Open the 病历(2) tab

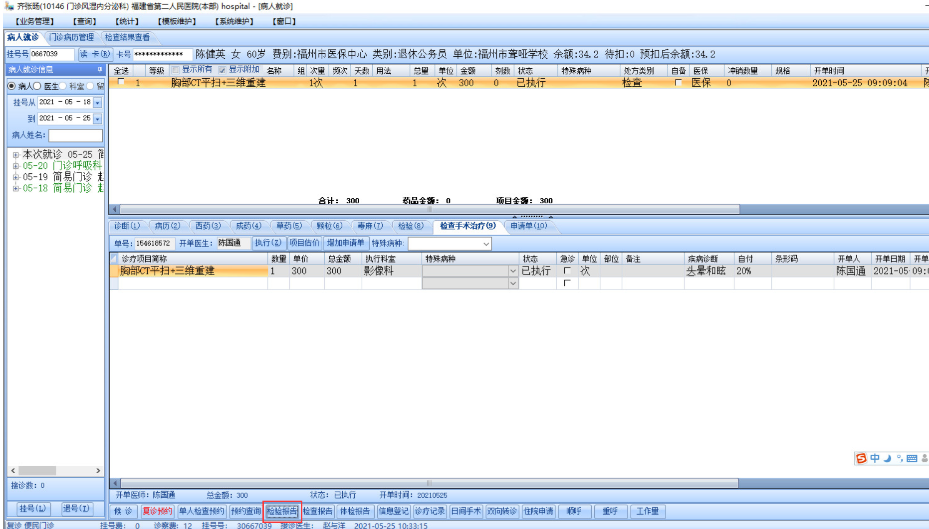click(x=168, y=226)
